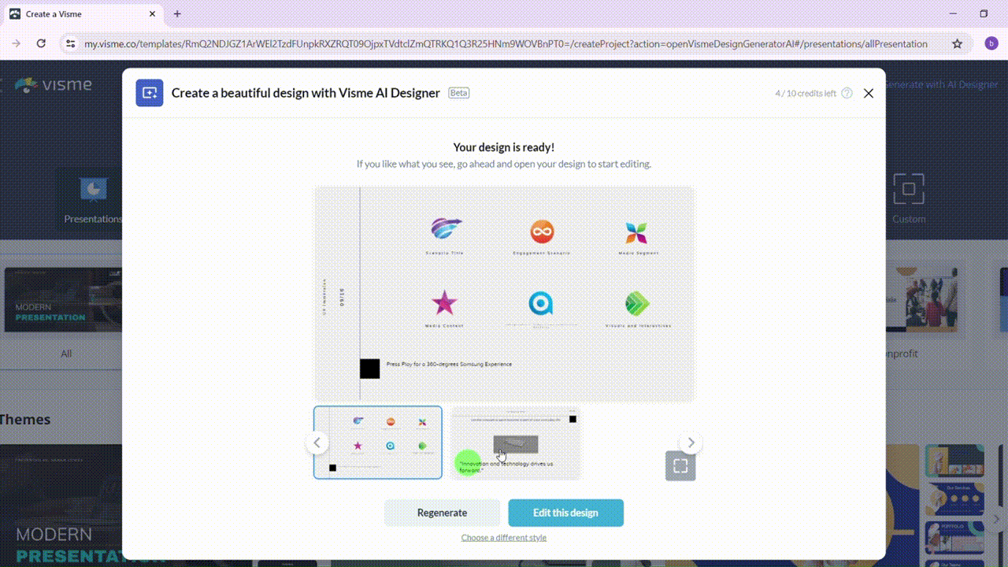View site information icon in address bar
This screenshot has width=1008, height=567.
70,44
